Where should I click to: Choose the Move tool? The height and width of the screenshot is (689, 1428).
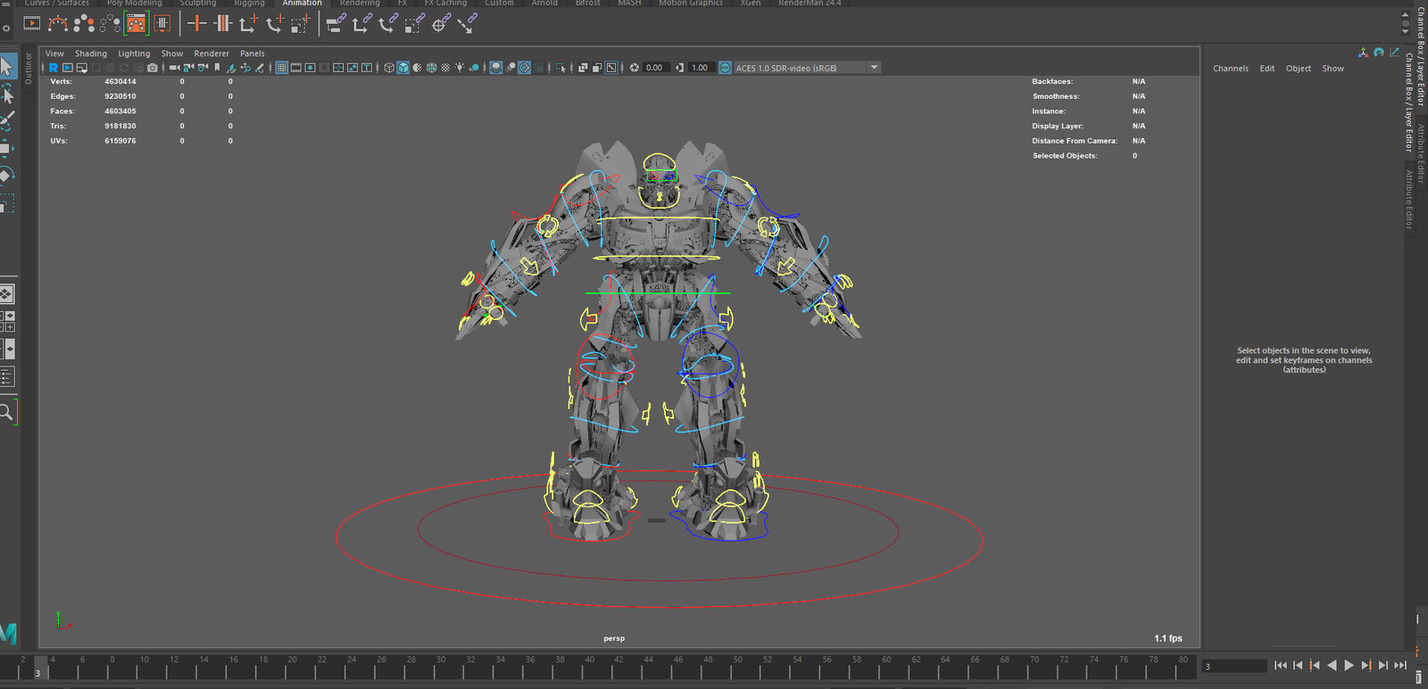click(6, 148)
